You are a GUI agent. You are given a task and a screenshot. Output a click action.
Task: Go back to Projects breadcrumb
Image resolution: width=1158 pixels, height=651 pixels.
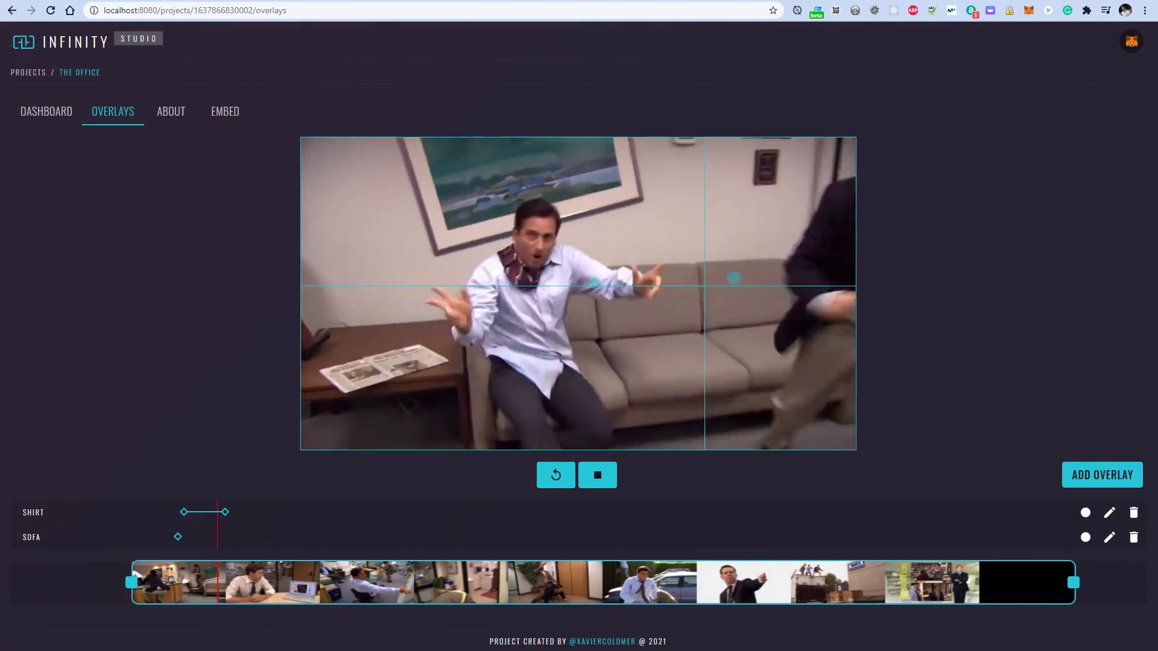point(28,72)
